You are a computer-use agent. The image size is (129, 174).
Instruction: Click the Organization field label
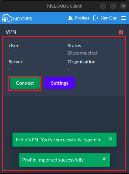click(82, 62)
